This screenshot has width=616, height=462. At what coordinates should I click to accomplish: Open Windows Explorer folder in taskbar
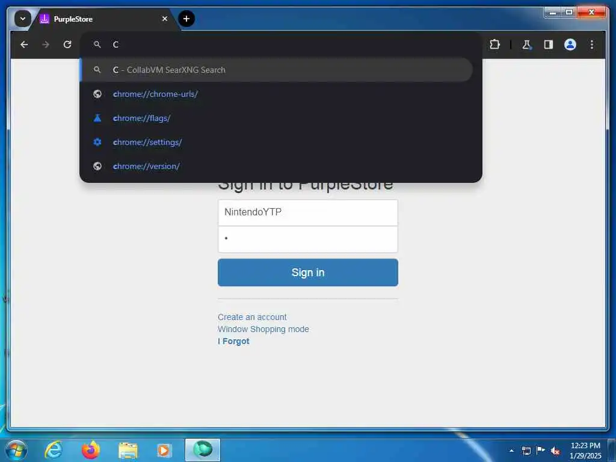pos(128,450)
